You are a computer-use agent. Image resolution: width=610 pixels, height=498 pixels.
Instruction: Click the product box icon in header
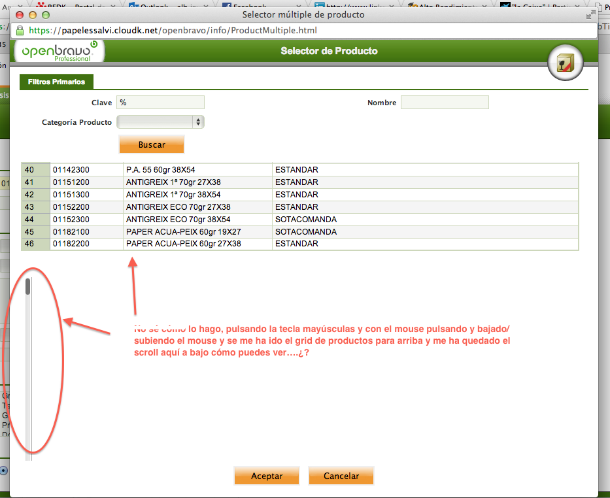[565, 62]
